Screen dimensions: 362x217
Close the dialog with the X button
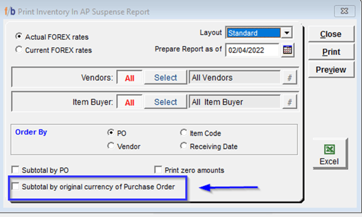pyautogui.click(x=345, y=11)
